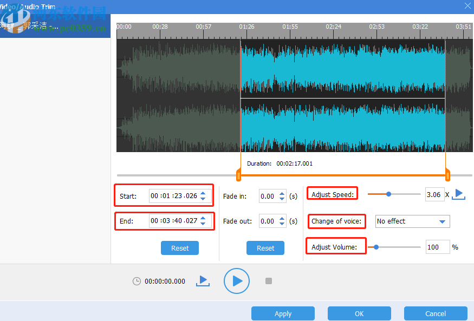Click the Adjust Volume slider handle

376,246
